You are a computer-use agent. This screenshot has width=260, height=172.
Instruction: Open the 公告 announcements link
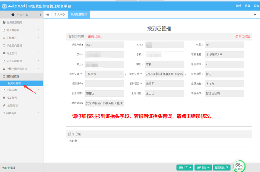256,6
